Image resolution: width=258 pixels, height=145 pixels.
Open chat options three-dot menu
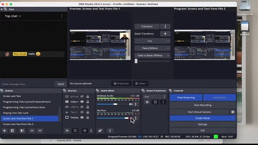[62, 16]
